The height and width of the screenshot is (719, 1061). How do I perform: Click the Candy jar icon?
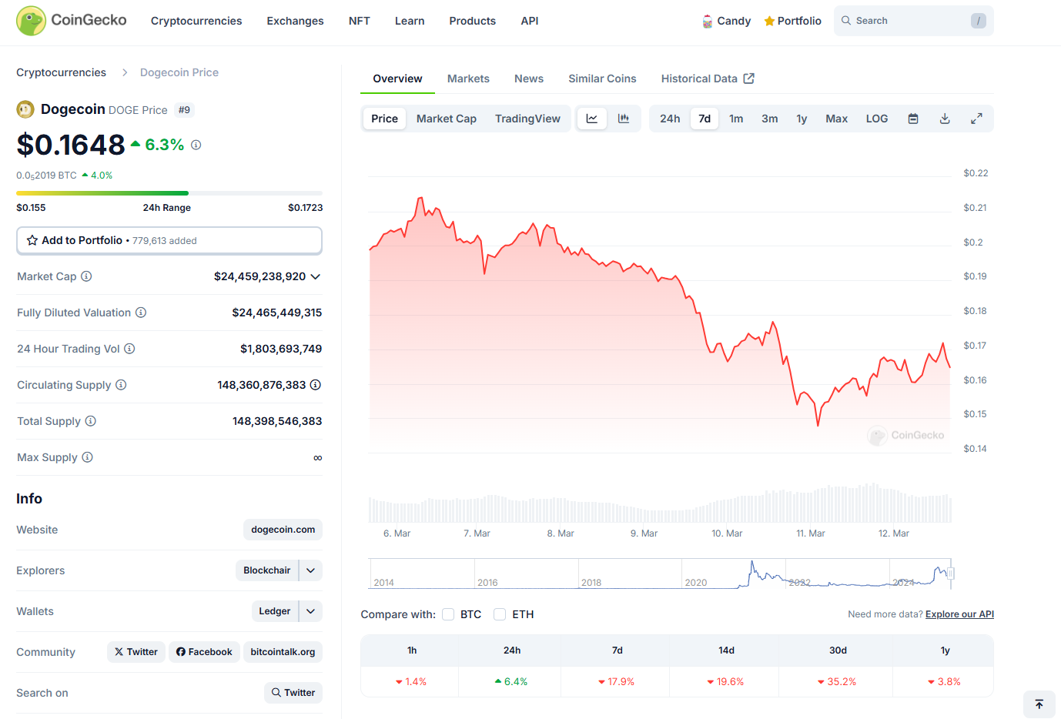[x=708, y=22]
